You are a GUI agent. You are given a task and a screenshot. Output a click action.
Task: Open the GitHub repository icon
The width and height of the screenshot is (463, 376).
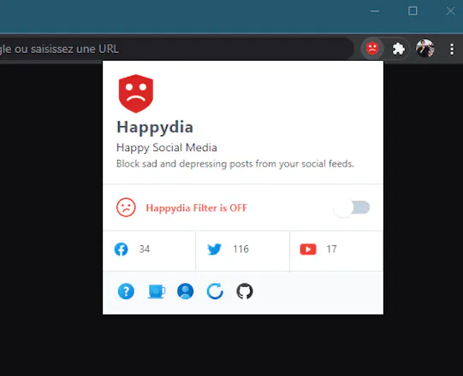[245, 291]
